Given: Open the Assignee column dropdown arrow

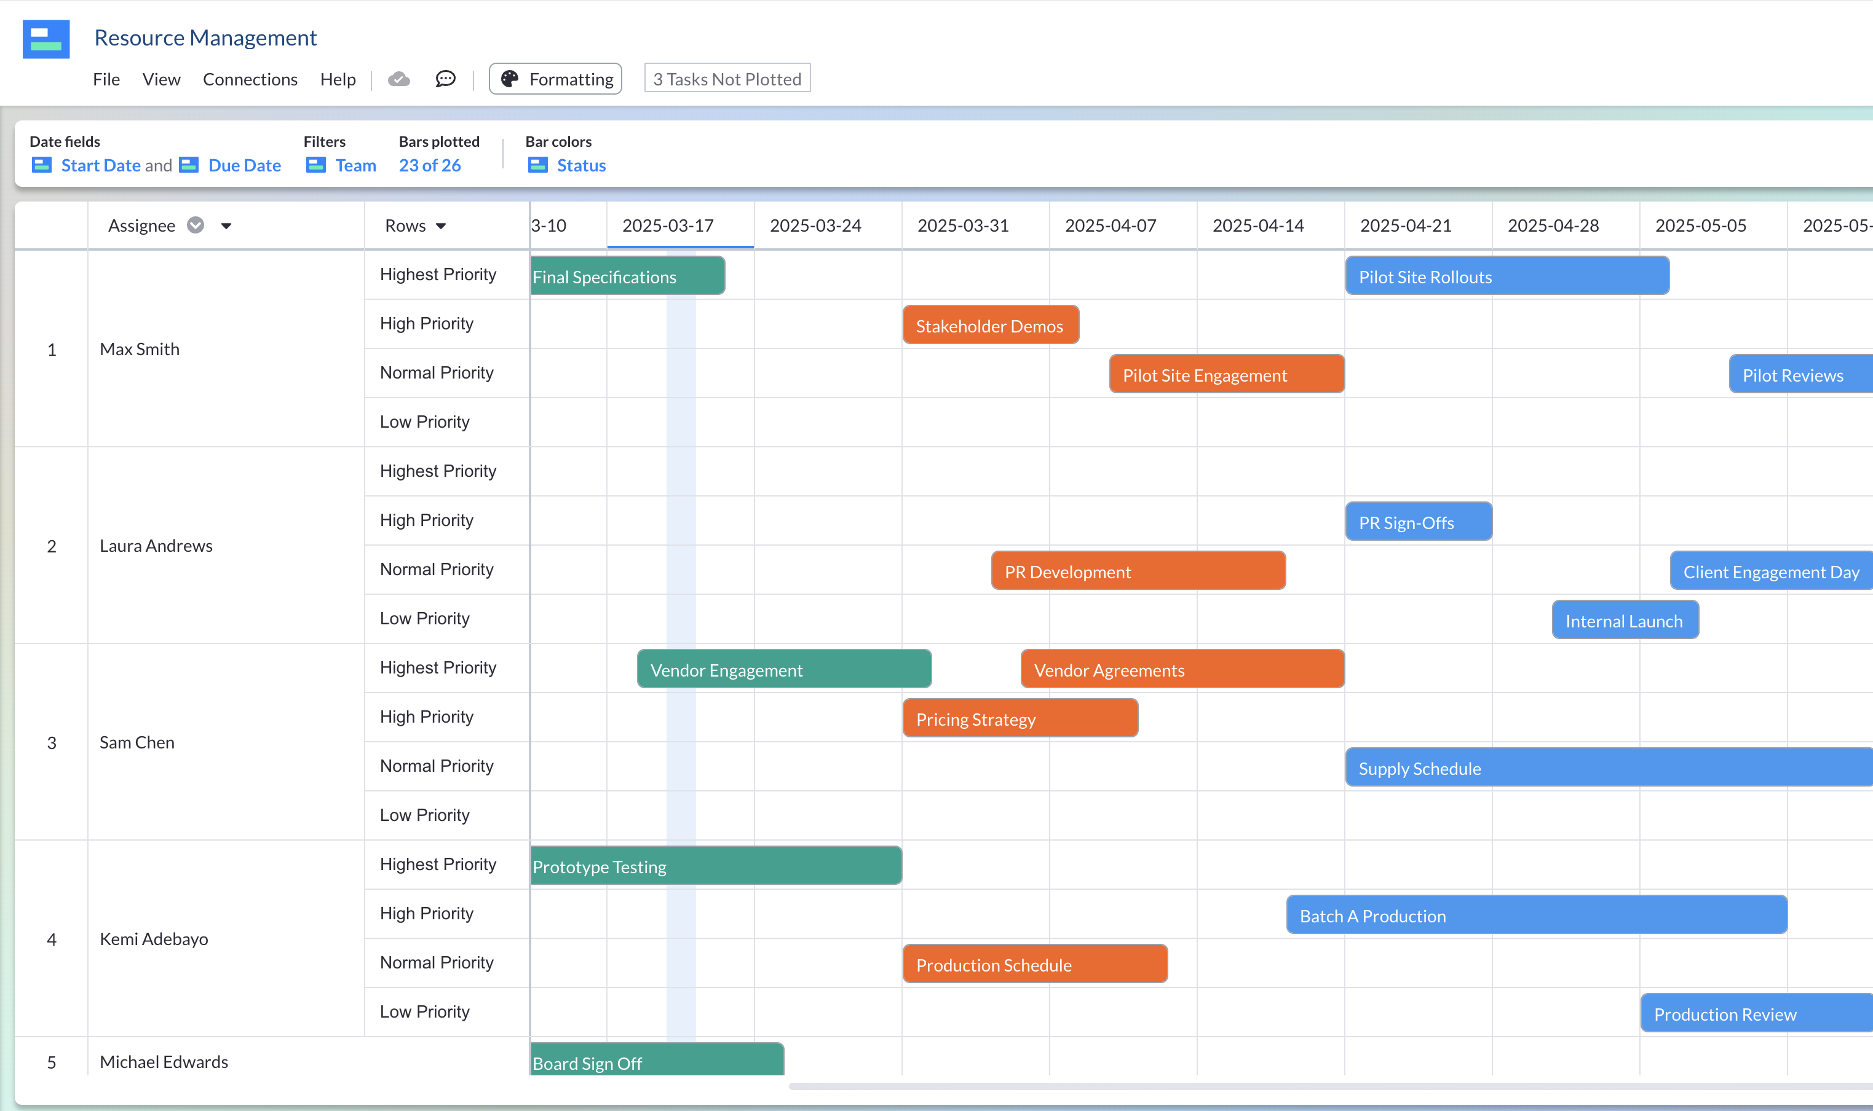Looking at the screenshot, I should pyautogui.click(x=226, y=226).
